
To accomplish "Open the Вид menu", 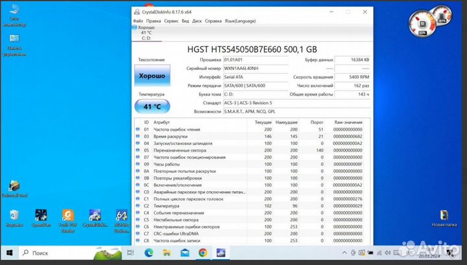I will point(186,21).
